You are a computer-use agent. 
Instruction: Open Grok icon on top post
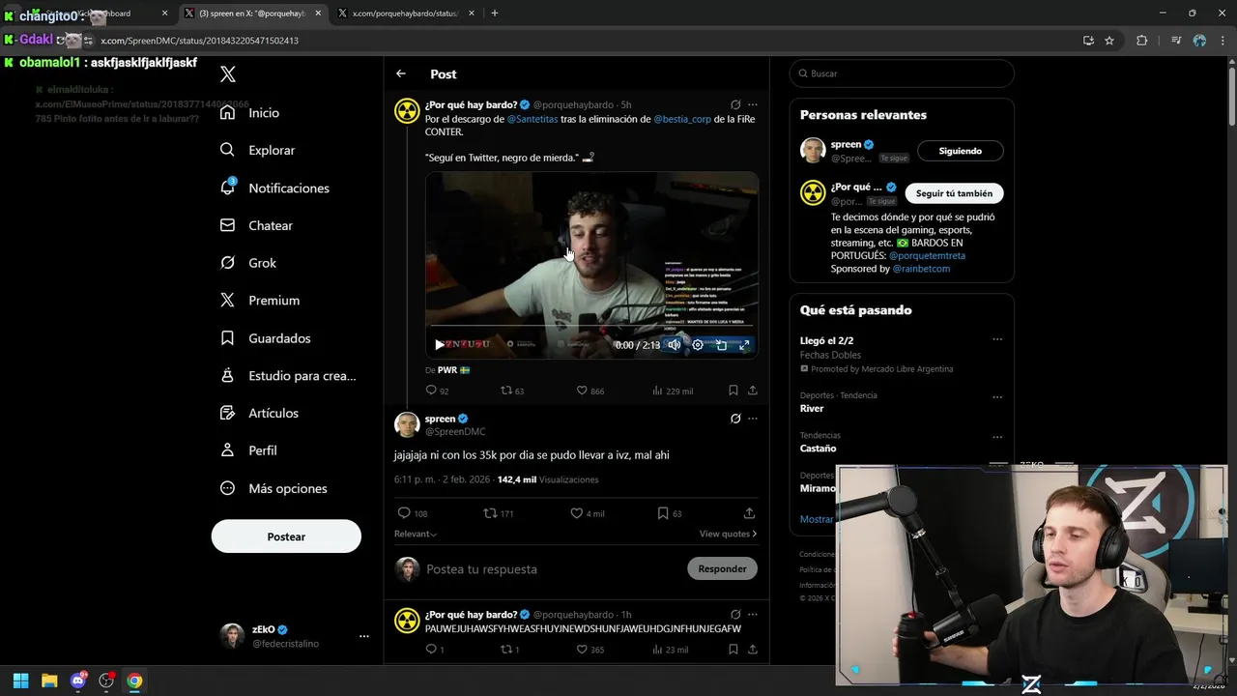point(735,104)
